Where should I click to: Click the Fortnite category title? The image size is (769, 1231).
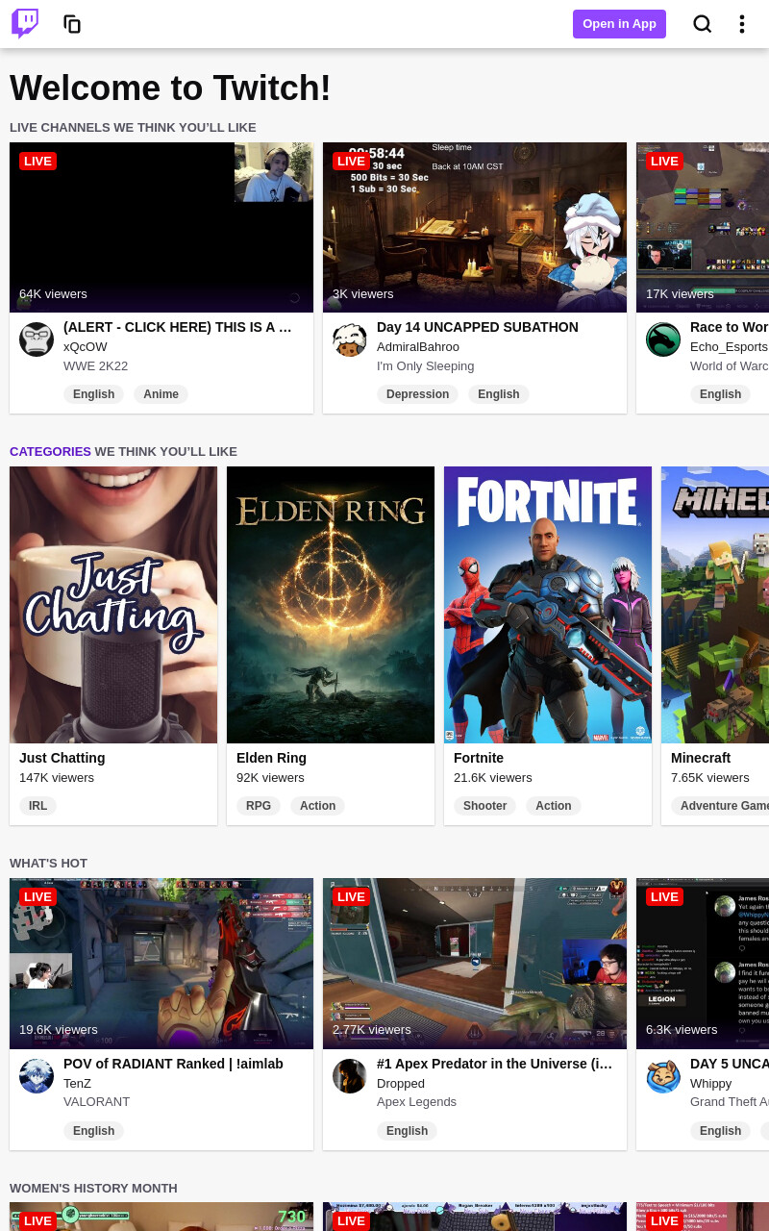click(x=479, y=758)
